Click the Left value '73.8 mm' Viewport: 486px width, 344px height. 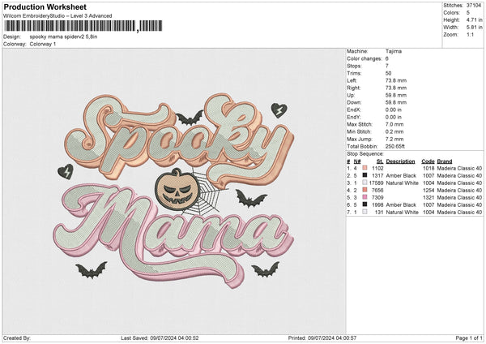click(x=396, y=80)
